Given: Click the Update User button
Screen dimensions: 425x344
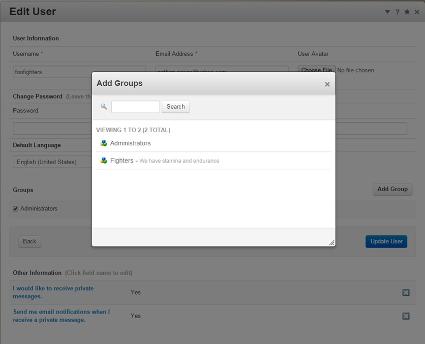Looking at the screenshot, I should pos(386,241).
